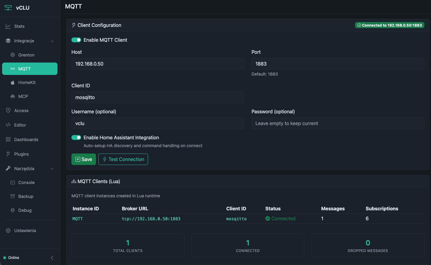Click the network icon beside MQTT Clients (Lua)

tap(74, 182)
